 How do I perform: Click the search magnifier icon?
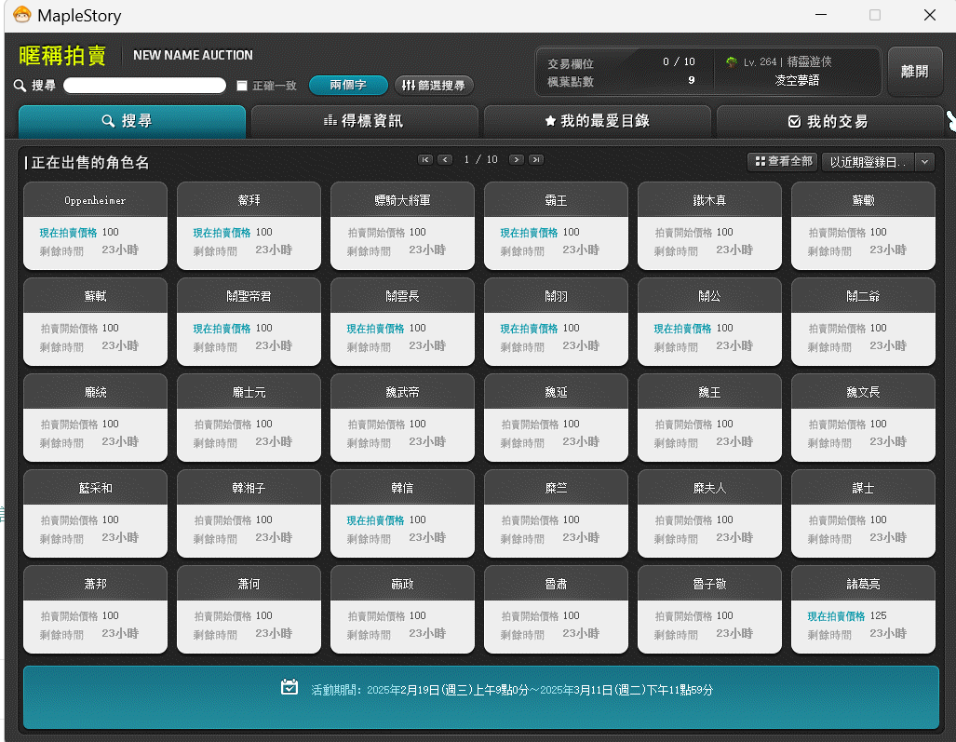[20, 86]
